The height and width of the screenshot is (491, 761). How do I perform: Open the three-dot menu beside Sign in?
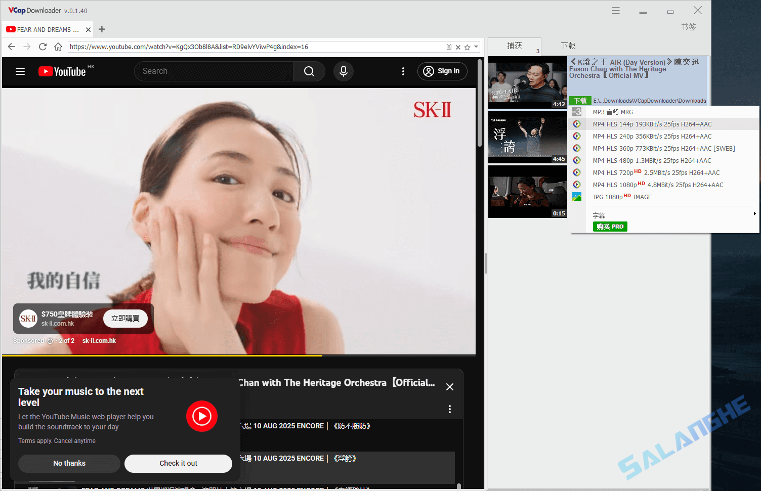tap(403, 71)
